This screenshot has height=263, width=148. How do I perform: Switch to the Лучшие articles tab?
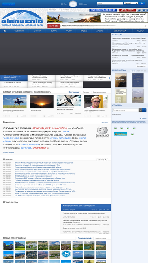pos(86,92)
